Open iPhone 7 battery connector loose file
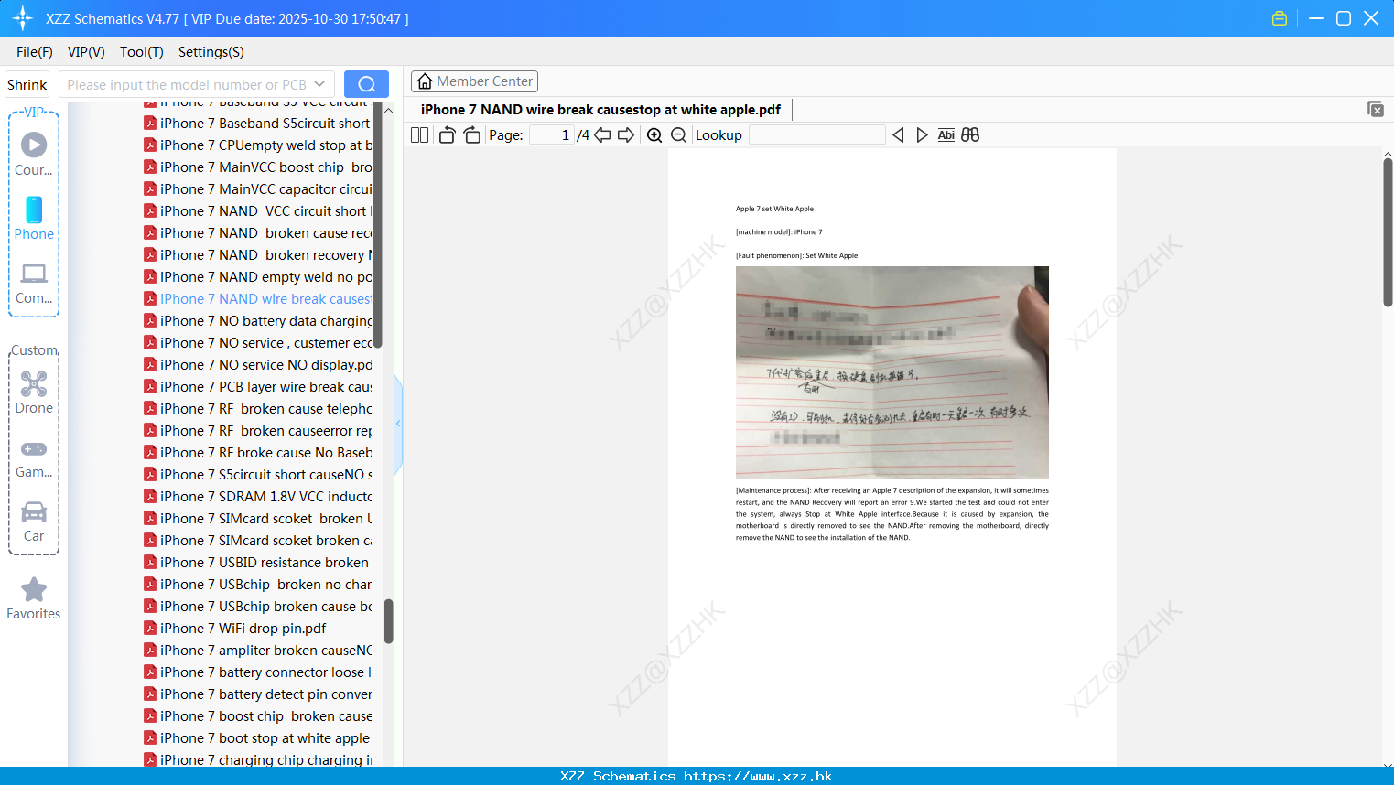Image resolution: width=1394 pixels, height=785 pixels. coord(258,672)
